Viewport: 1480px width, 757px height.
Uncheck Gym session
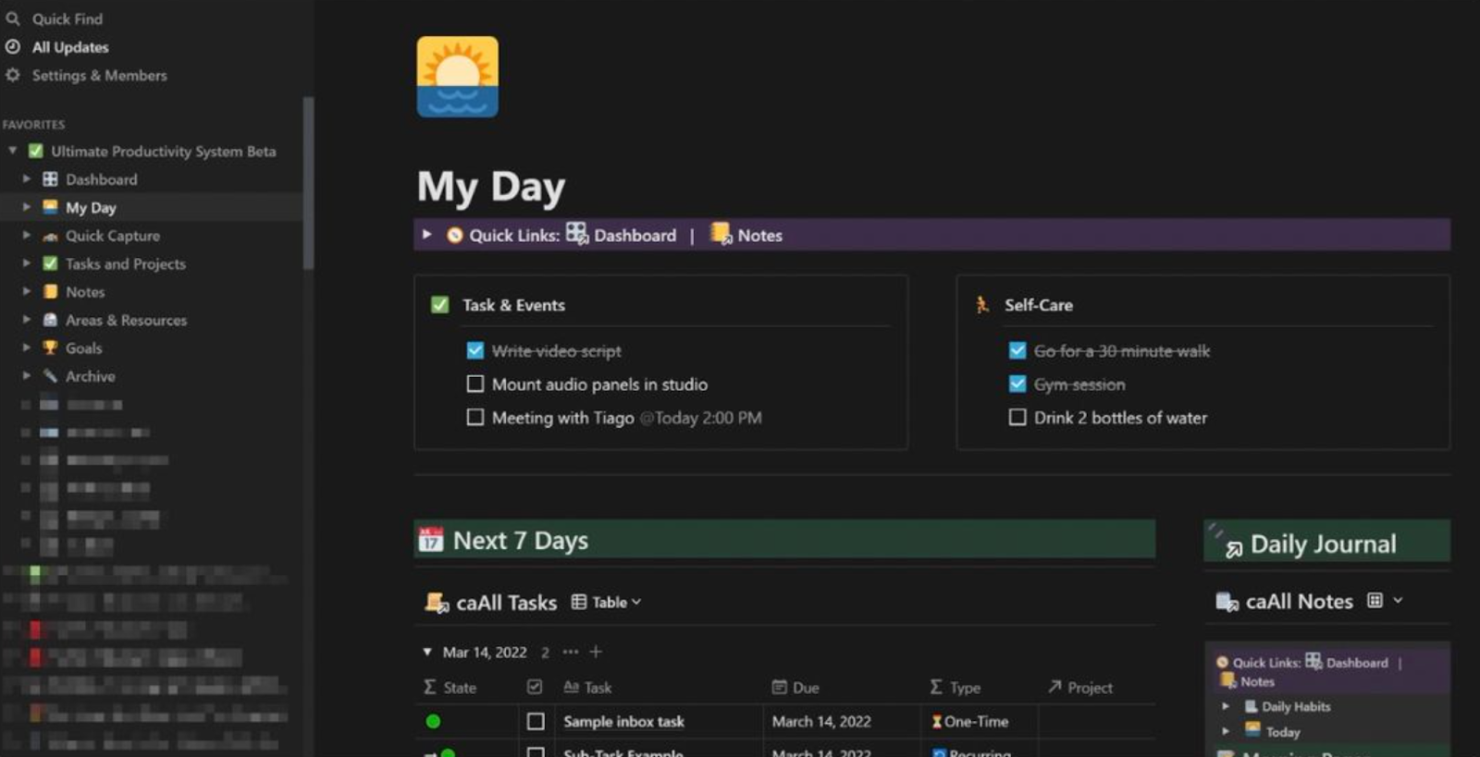[1017, 384]
